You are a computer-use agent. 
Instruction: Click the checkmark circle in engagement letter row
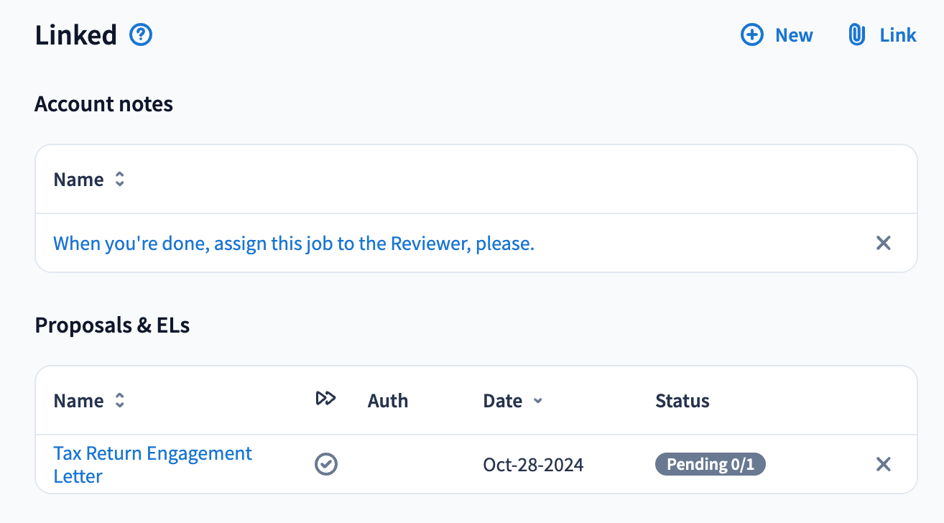pyautogui.click(x=326, y=465)
